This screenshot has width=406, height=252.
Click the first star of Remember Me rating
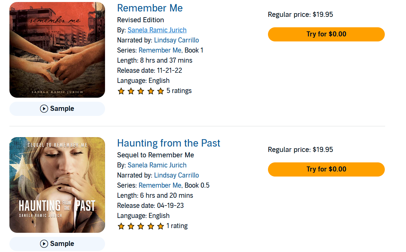pos(121,91)
